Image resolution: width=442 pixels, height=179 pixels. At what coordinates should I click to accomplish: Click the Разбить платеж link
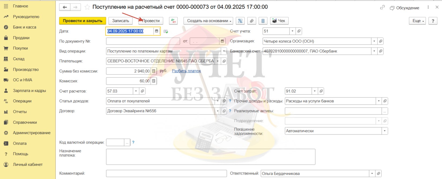coord(186,71)
